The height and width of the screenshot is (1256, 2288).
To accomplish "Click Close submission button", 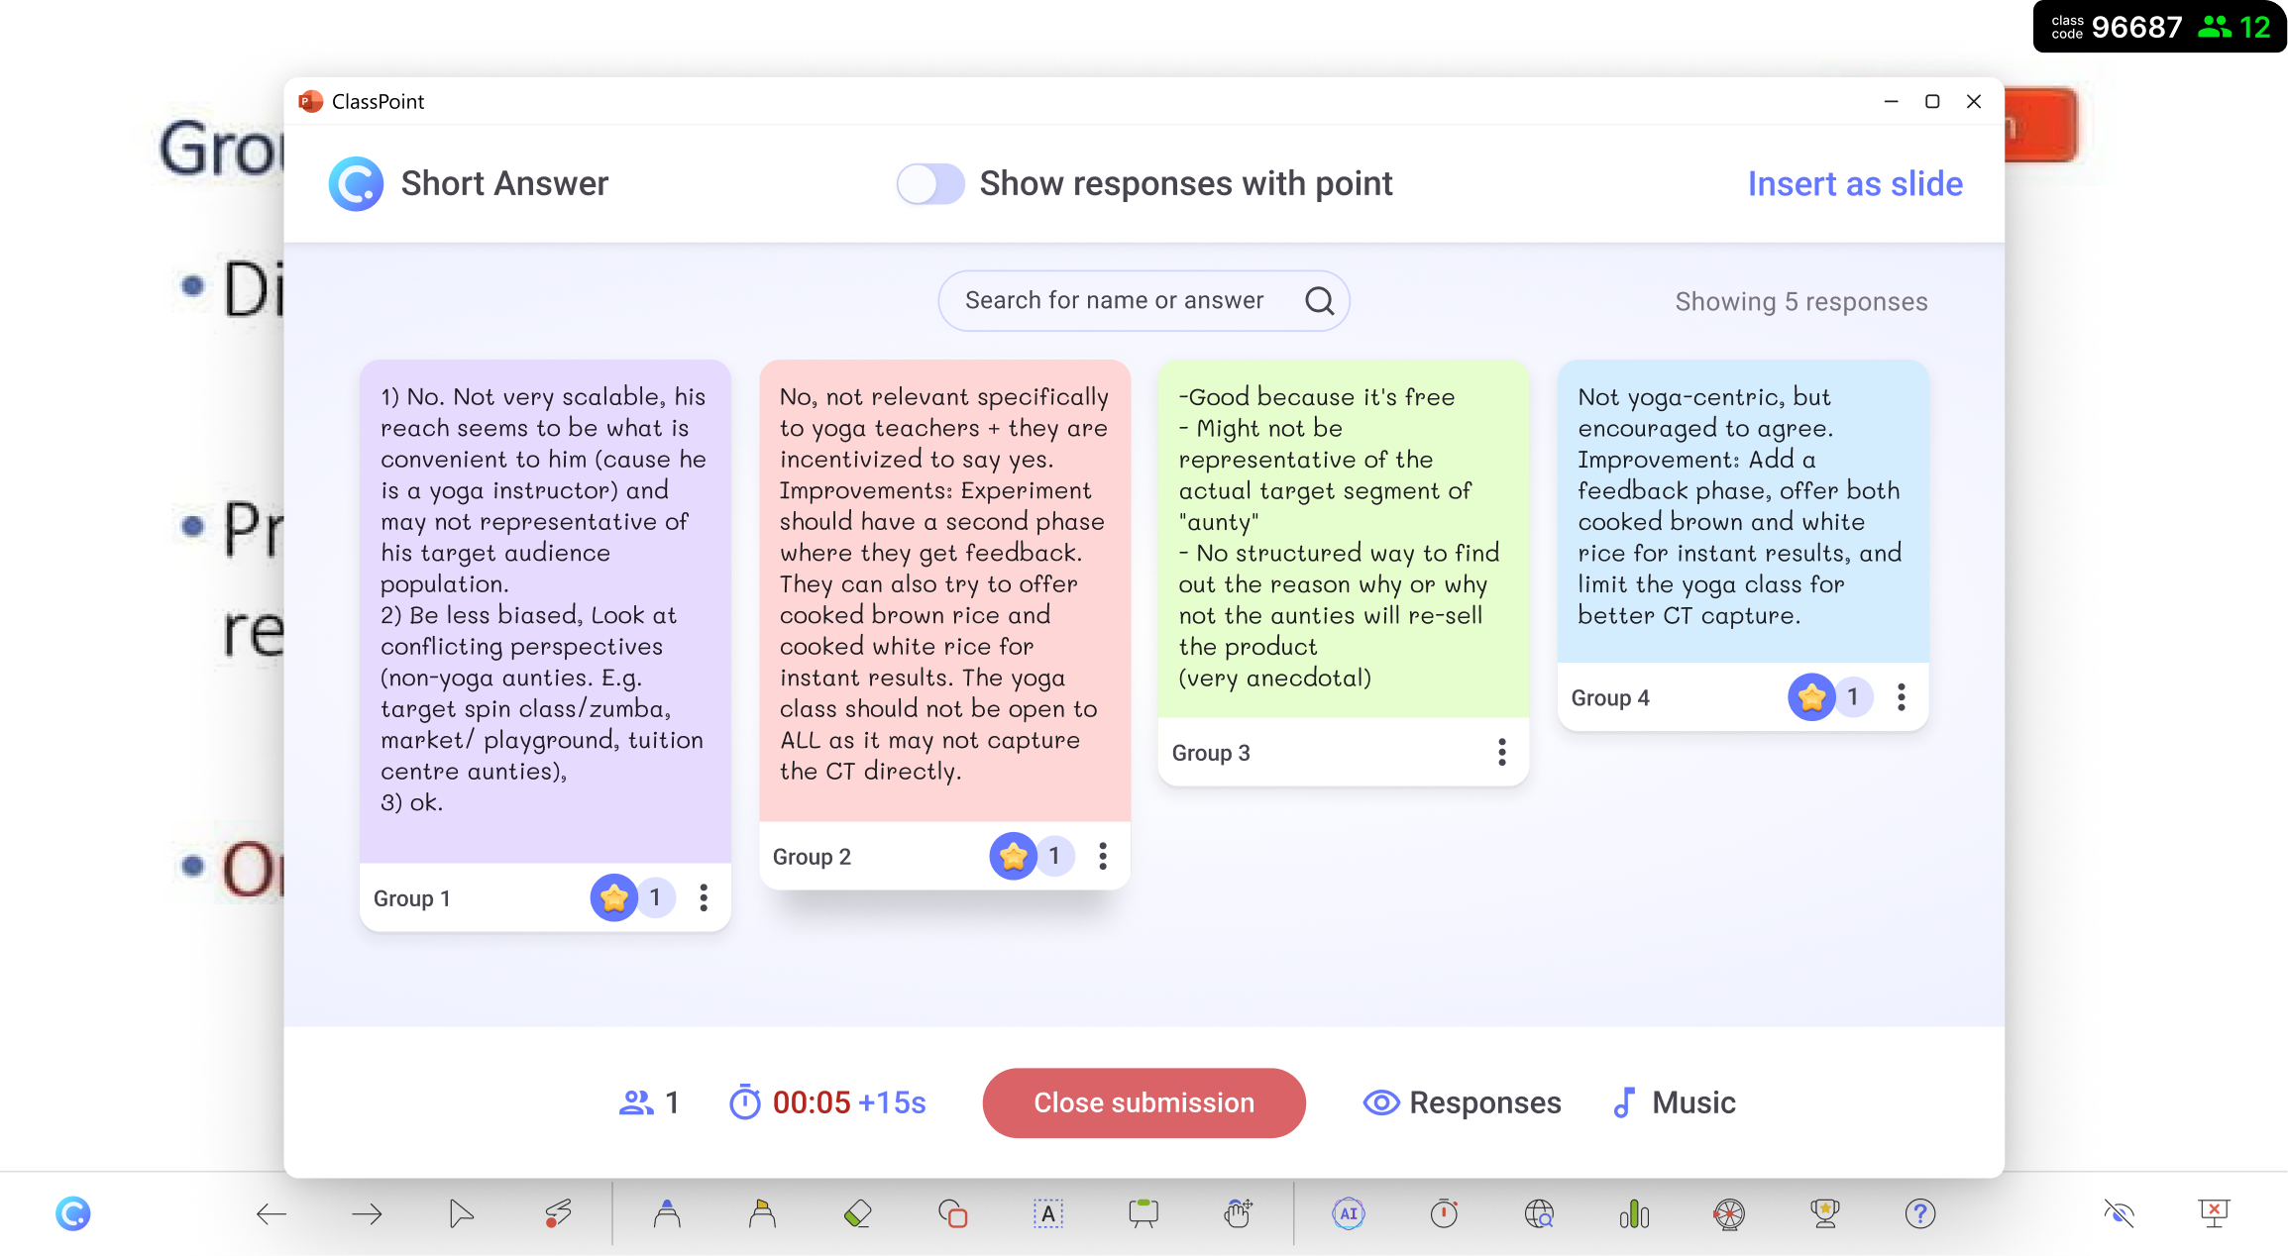I will tap(1144, 1102).
